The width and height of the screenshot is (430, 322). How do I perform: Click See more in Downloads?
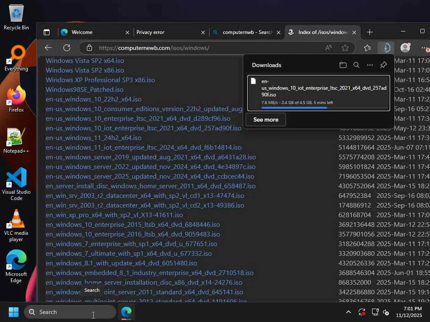click(x=266, y=119)
